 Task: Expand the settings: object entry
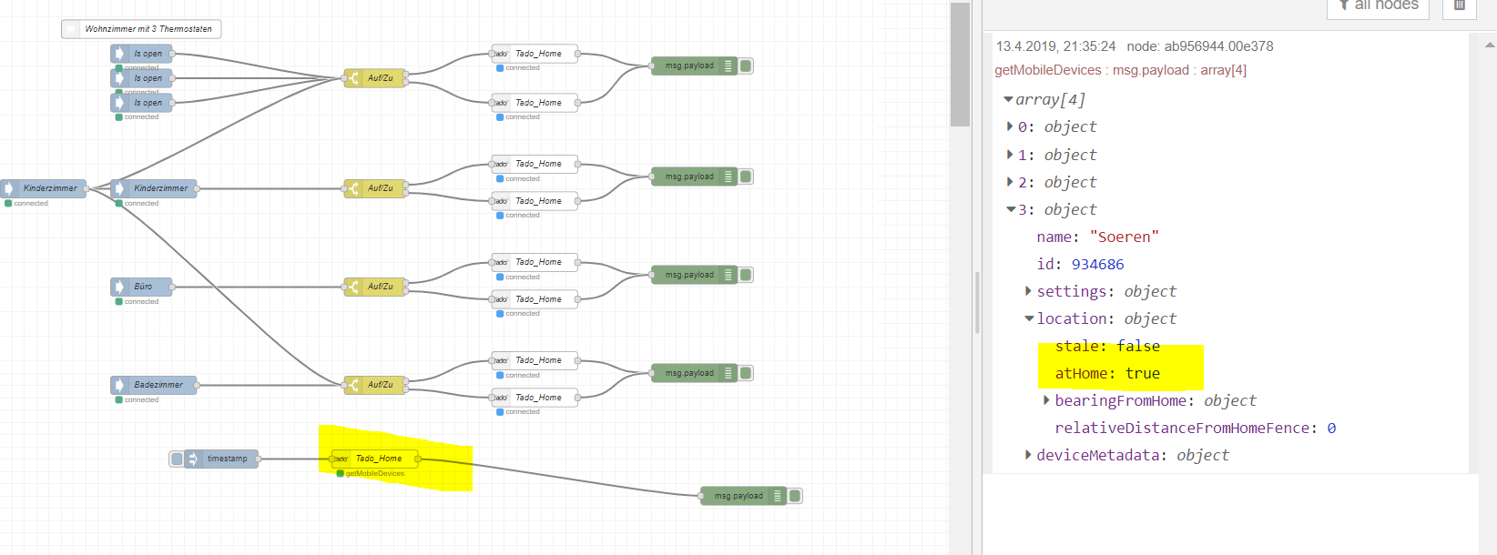(1028, 291)
